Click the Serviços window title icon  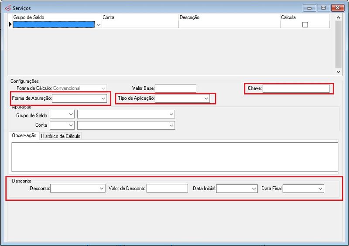[7, 8]
